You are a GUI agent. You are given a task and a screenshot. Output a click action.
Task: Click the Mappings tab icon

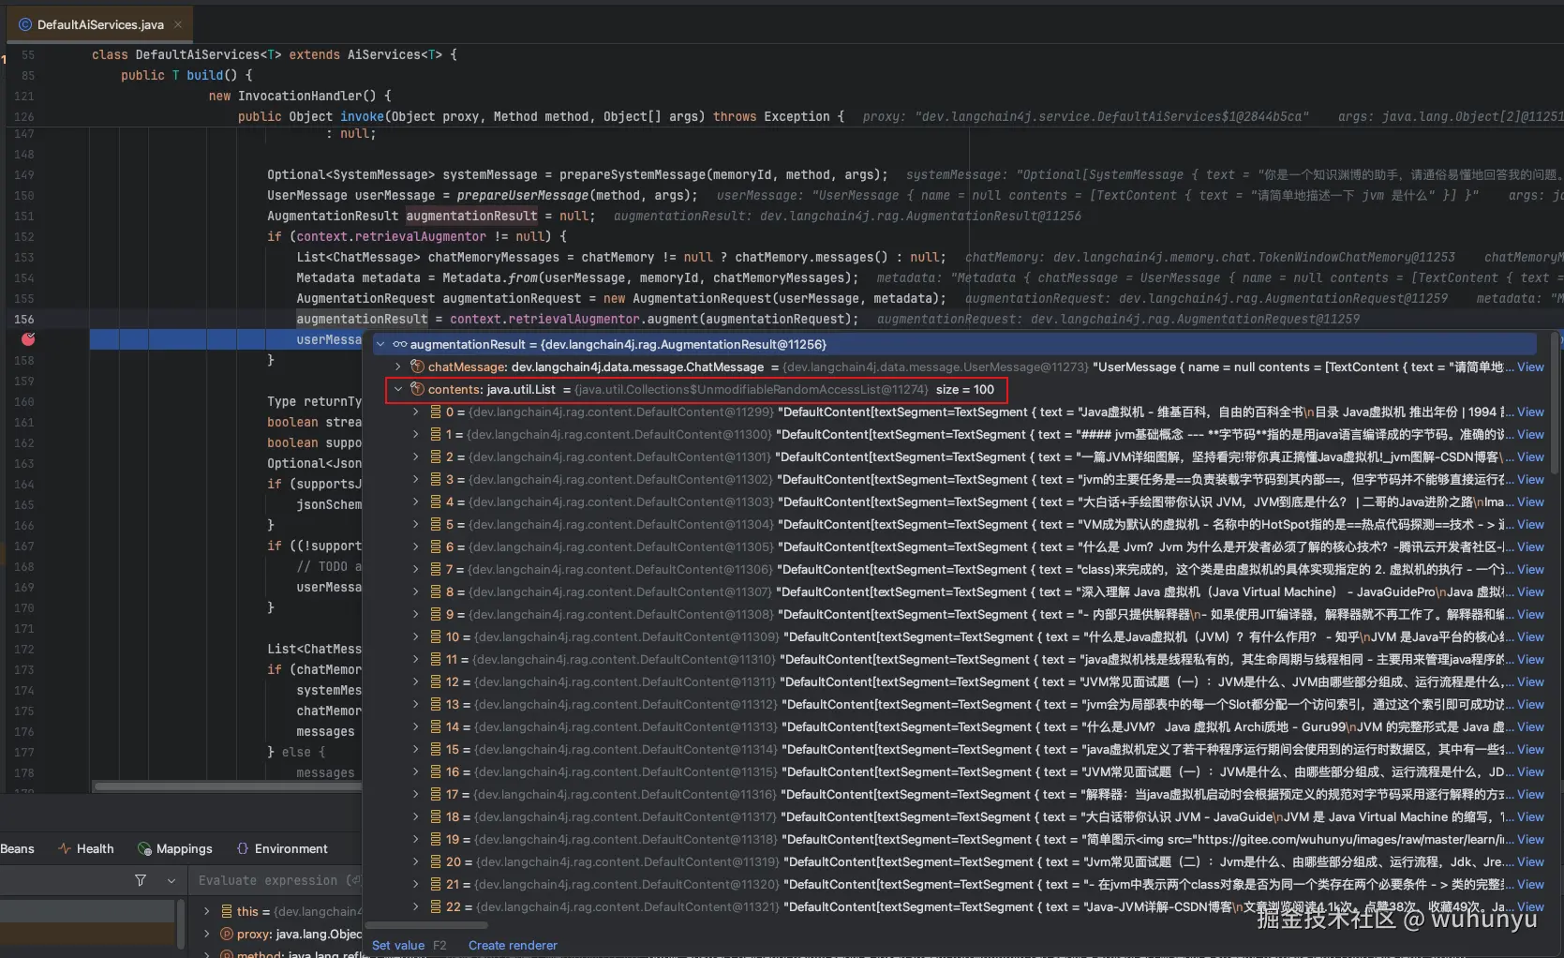(144, 848)
